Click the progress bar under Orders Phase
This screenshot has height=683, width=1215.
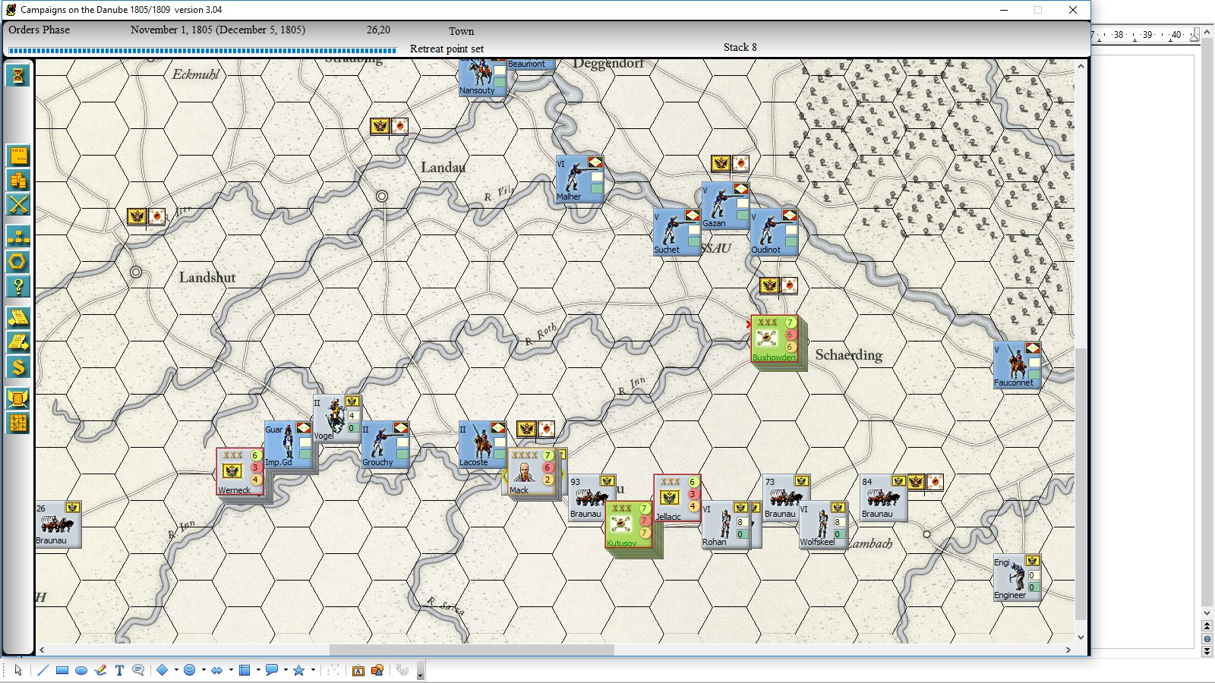point(202,51)
